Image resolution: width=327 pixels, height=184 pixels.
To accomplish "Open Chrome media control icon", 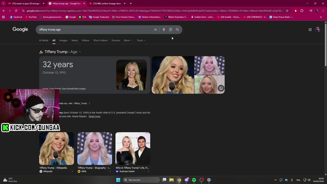I will (x=311, y=11).
